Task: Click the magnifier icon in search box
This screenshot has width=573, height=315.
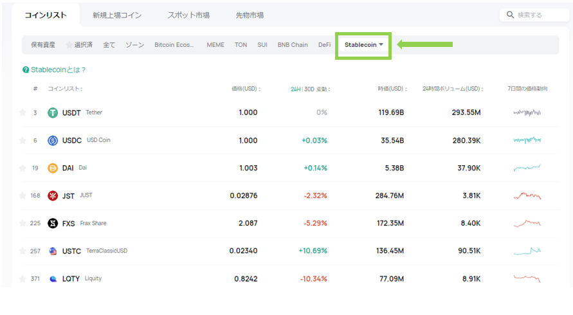Action: pos(510,15)
